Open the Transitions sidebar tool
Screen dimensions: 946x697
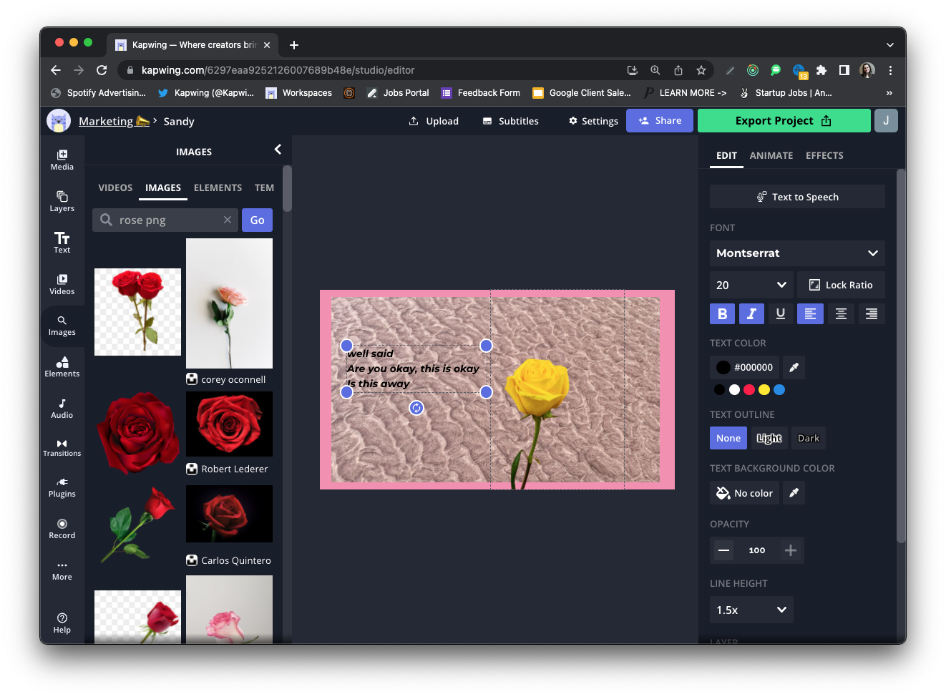coord(62,447)
